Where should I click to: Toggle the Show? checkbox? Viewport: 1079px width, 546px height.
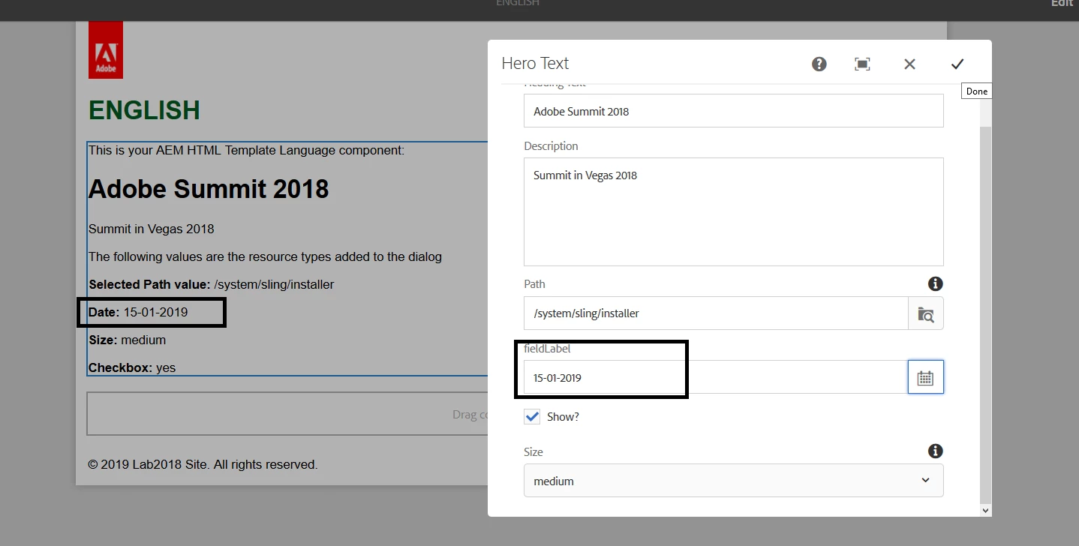click(532, 416)
